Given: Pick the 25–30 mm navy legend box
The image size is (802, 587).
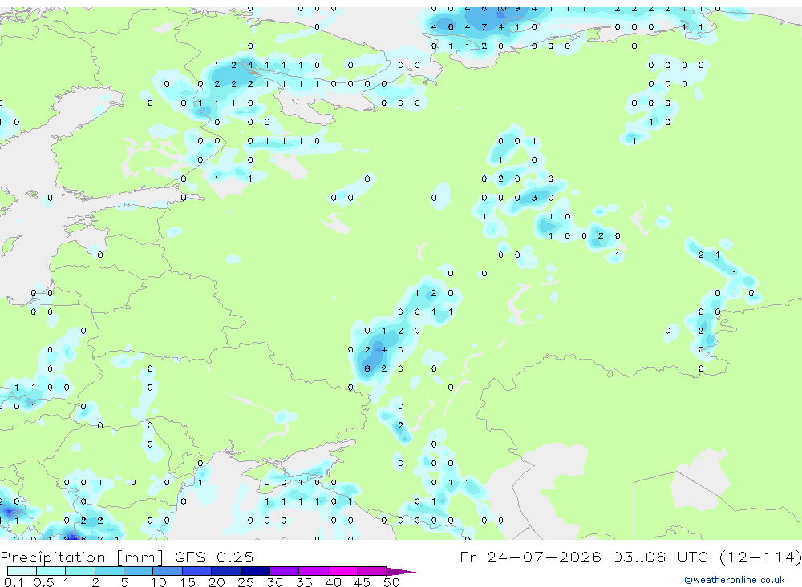Looking at the screenshot, I should [x=255, y=571].
